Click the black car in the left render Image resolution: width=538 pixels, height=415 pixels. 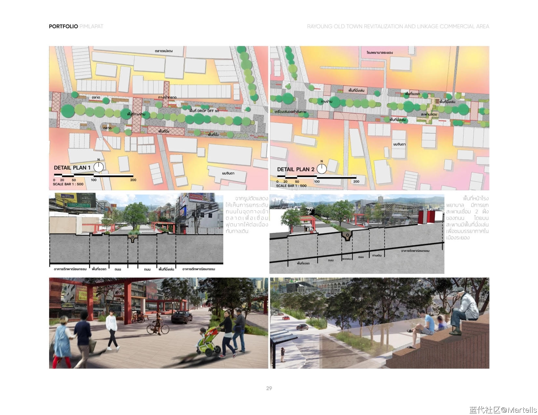[181, 317]
